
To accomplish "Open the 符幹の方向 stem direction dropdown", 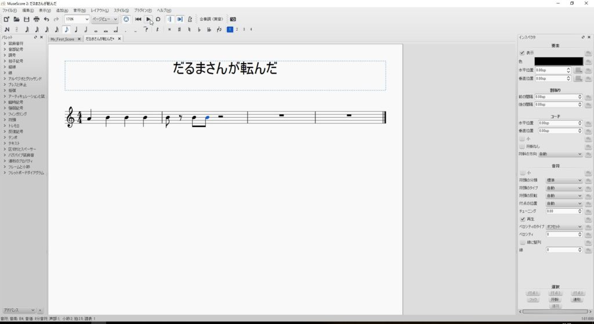I will [x=560, y=154].
